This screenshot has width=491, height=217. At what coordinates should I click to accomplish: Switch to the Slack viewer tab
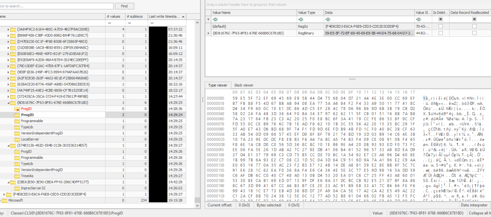click(x=244, y=85)
